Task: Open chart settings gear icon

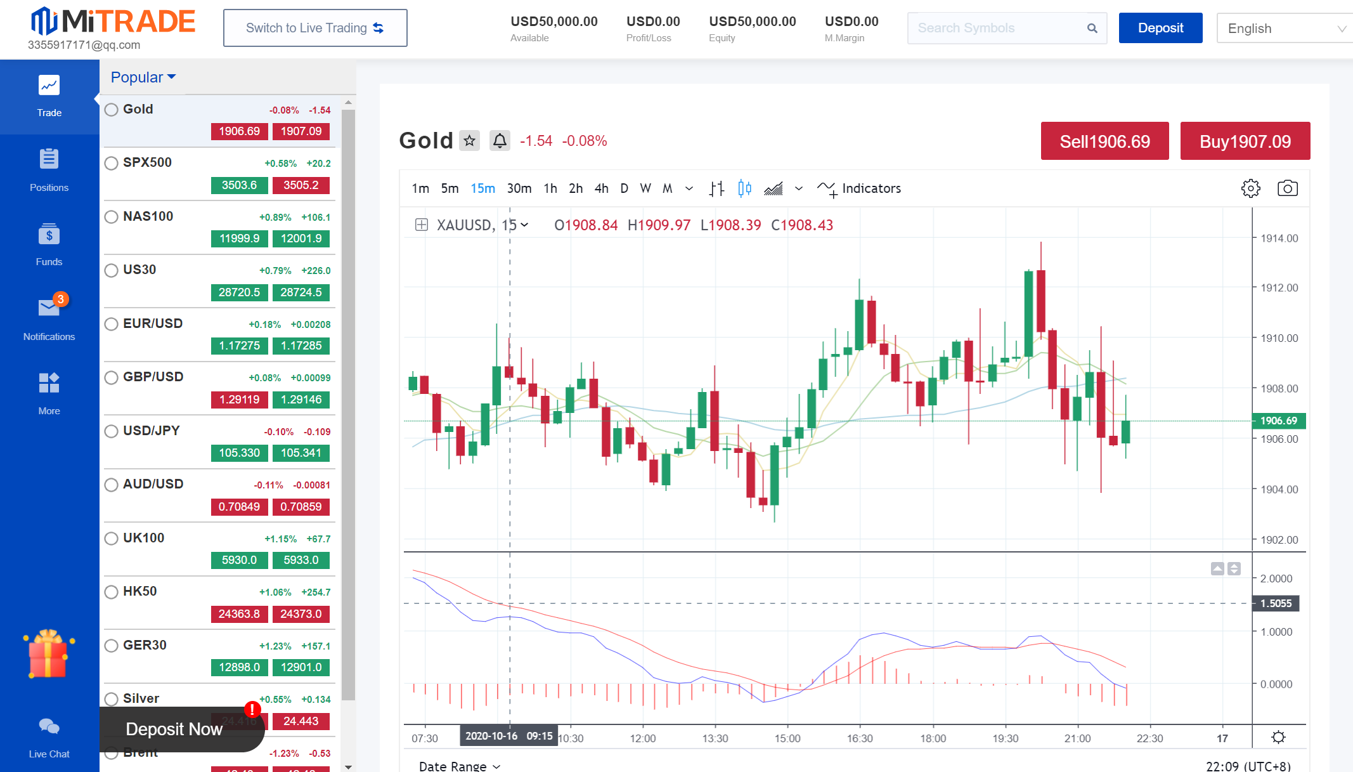Action: [x=1250, y=188]
